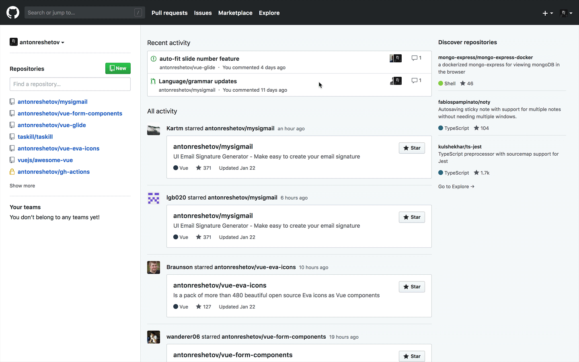Open Issues in top navigation
Image resolution: width=579 pixels, height=362 pixels.
coord(203,13)
